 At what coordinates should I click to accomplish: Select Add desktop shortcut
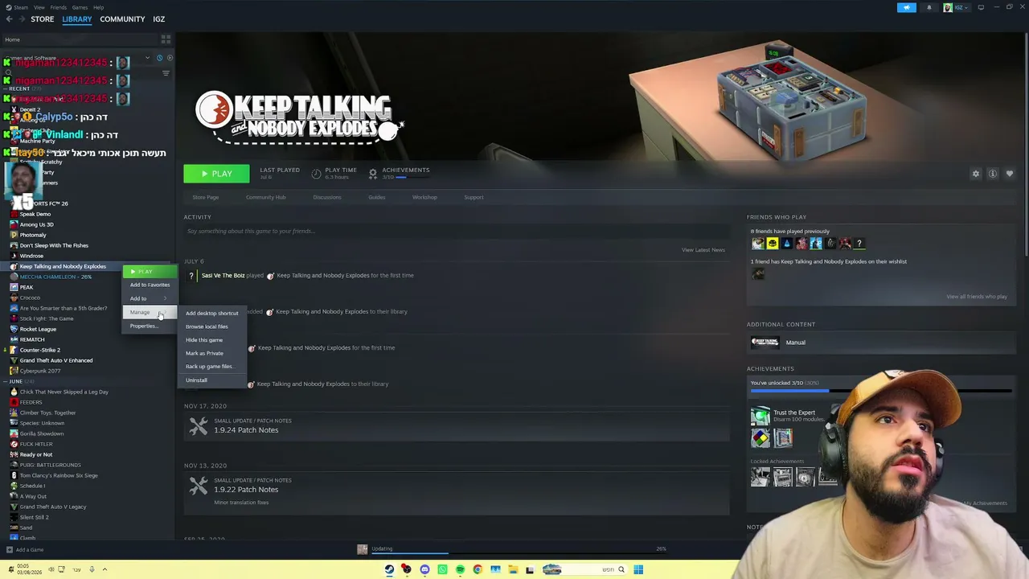(212, 313)
